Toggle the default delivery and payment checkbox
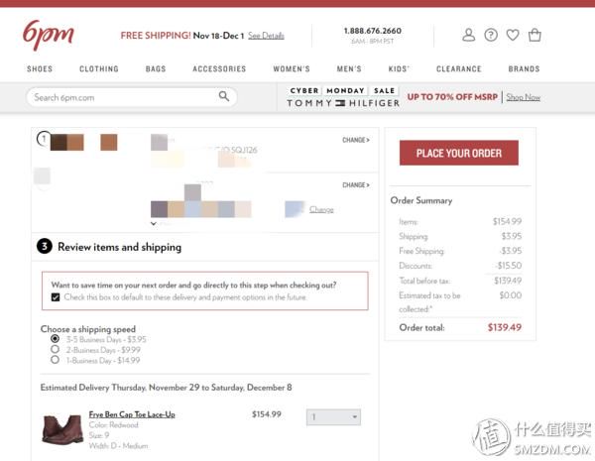Viewport: 595px width, 461px height. (56, 297)
